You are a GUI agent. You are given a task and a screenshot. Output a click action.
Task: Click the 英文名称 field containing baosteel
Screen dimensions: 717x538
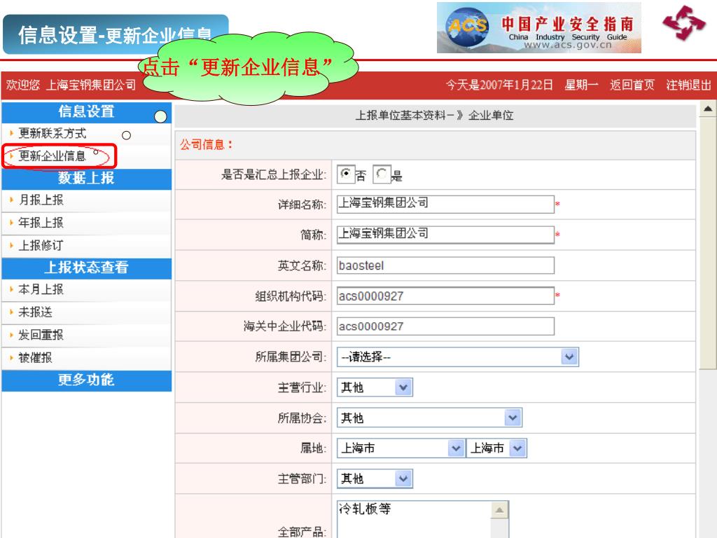coord(445,265)
